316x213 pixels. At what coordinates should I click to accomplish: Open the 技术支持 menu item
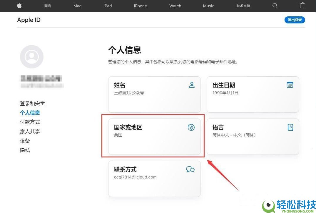pyautogui.click(x=243, y=6)
